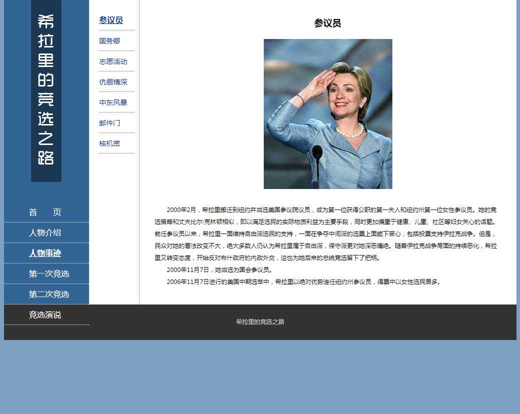Click the line starting with 2000年11月7日
Screen dimensions: 520x414
pyautogui.click(x=220, y=270)
